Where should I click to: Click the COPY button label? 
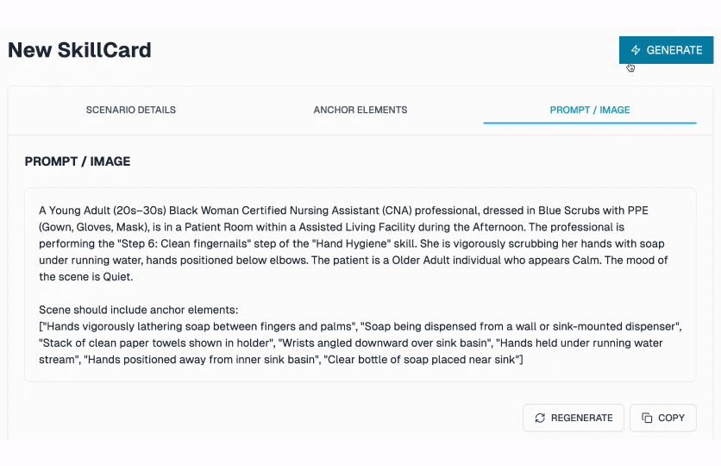coord(671,418)
